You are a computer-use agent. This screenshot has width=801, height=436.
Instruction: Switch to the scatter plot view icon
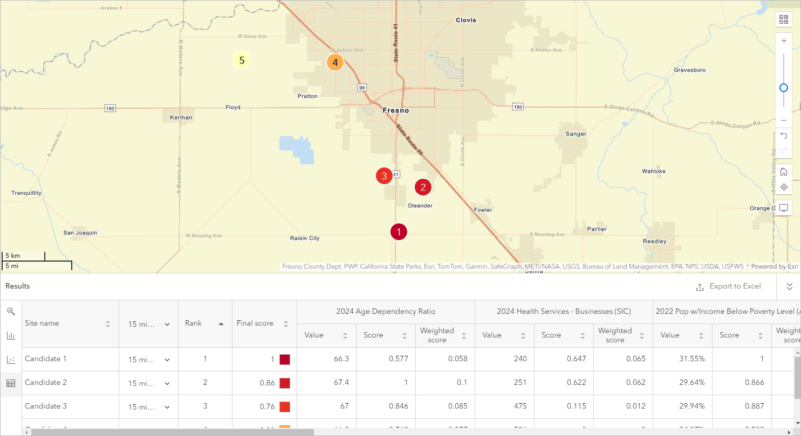click(x=11, y=360)
